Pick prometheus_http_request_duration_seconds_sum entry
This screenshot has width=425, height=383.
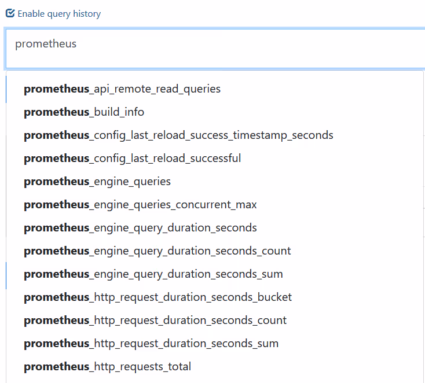[151, 344]
